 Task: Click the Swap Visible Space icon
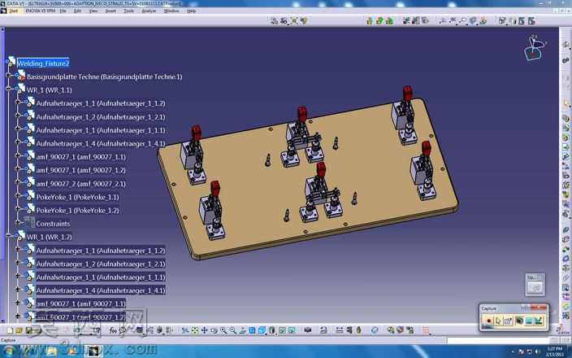point(292,330)
